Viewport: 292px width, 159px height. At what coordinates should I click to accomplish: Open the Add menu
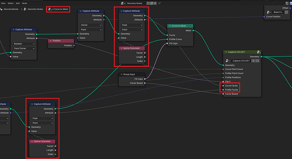[18, 3]
